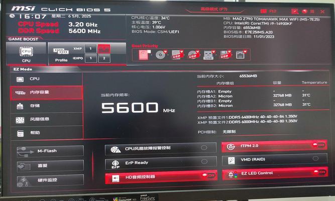Click the date 星期二 6 5月, 2025
Screen dimensions: 335x201
point(71,16)
